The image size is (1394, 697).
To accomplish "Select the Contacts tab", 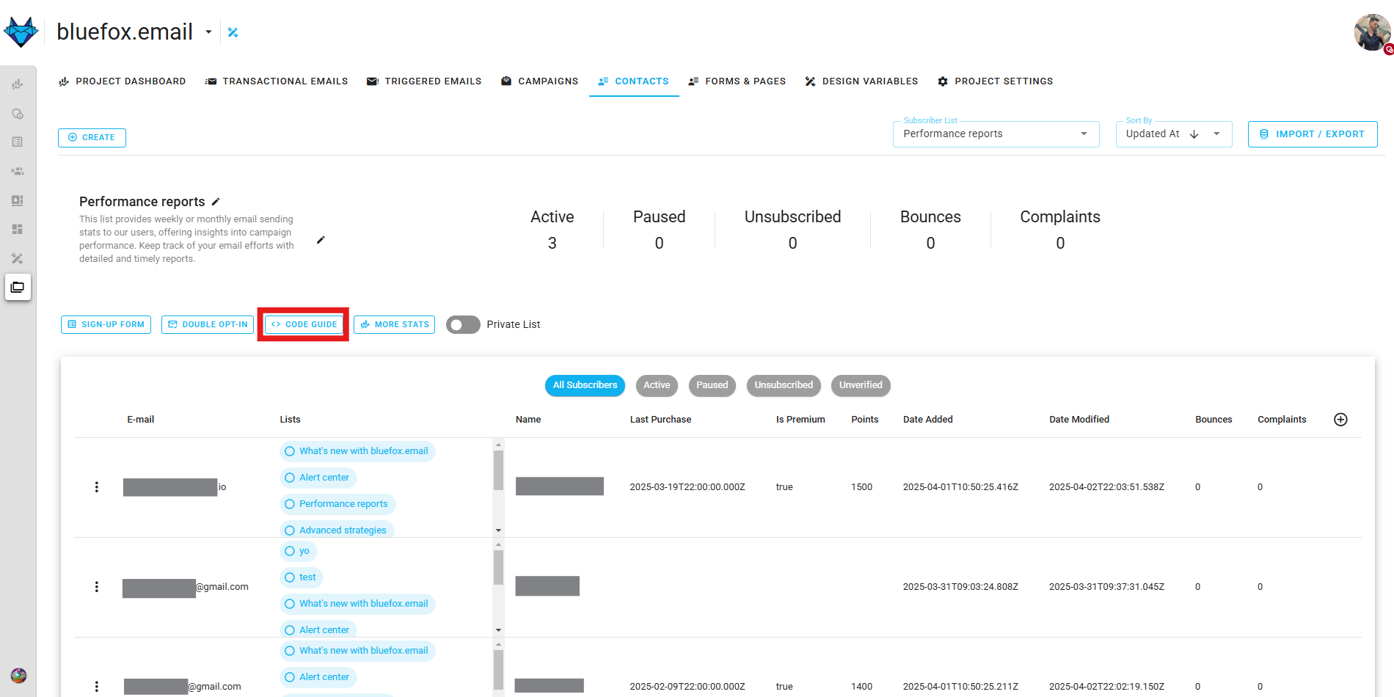I will click(x=634, y=81).
